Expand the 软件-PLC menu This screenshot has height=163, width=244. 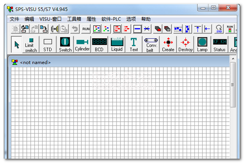tap(111, 19)
